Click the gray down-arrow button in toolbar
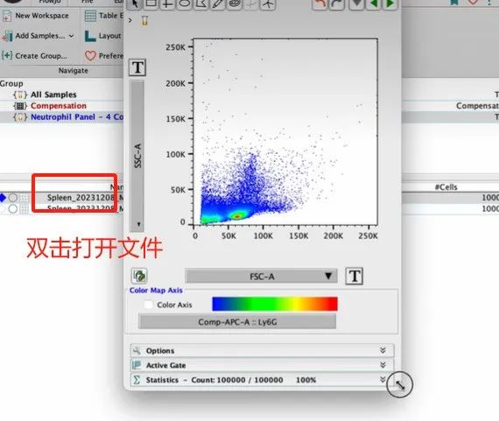Screen dimensions: 499x421 coord(357,4)
